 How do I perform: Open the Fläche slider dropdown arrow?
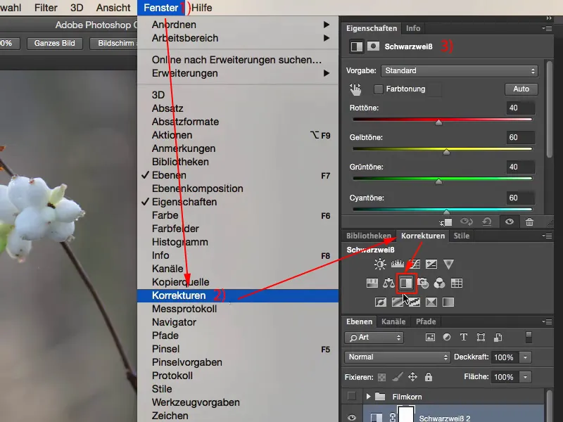click(x=525, y=377)
